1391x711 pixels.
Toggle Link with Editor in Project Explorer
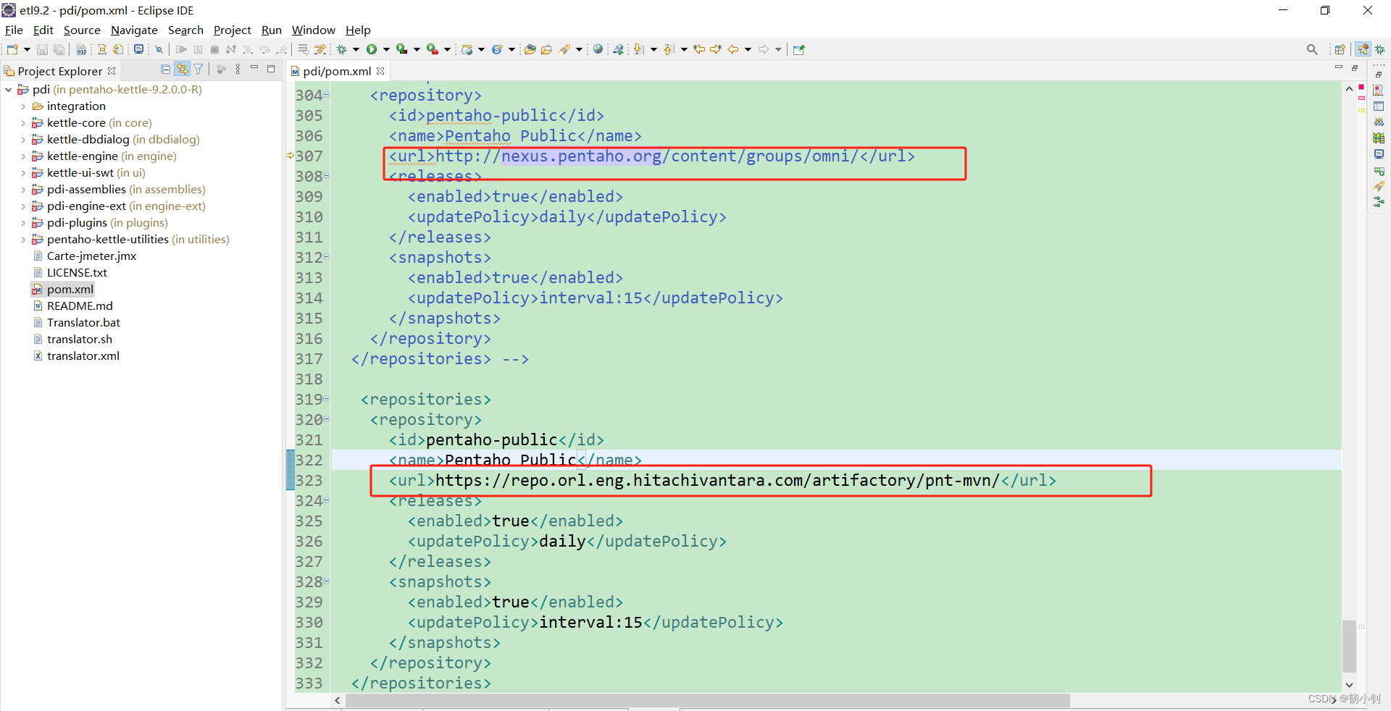(182, 70)
